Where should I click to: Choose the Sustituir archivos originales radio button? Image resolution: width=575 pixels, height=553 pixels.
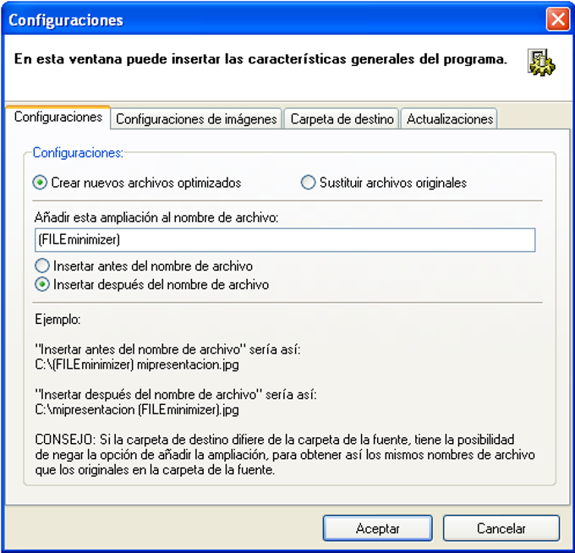click(308, 183)
